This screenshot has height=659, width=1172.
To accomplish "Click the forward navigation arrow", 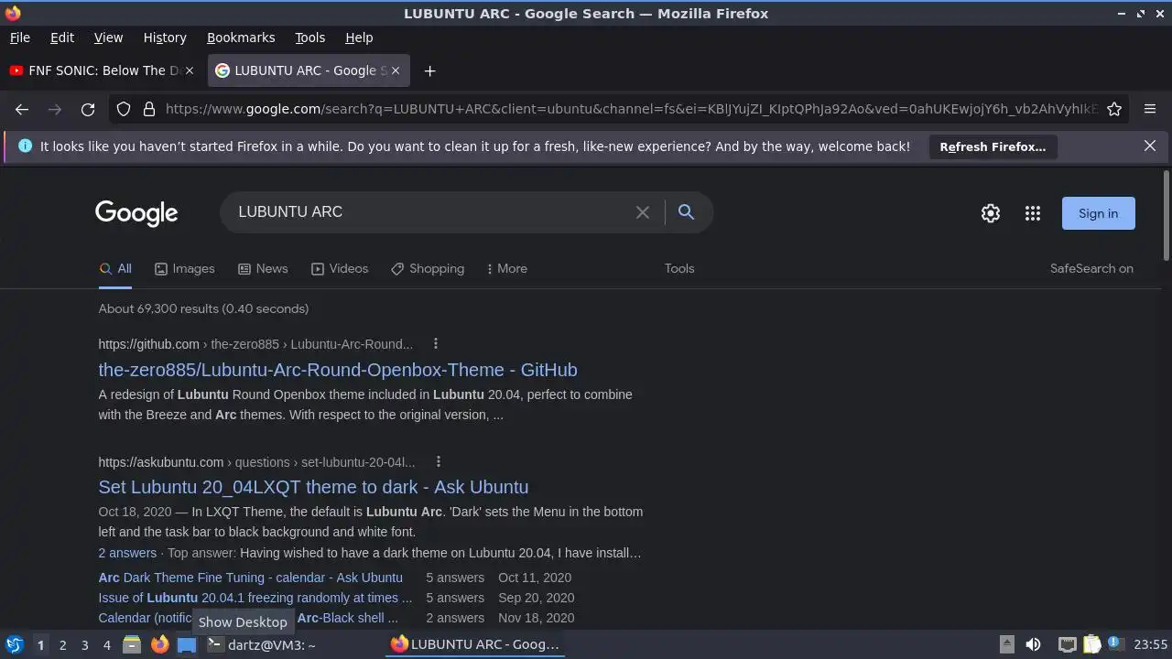I will [x=55, y=109].
